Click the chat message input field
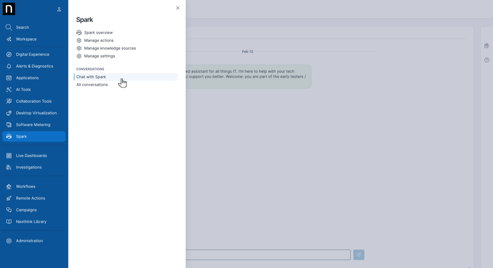493x268 pixels. click(x=268, y=255)
